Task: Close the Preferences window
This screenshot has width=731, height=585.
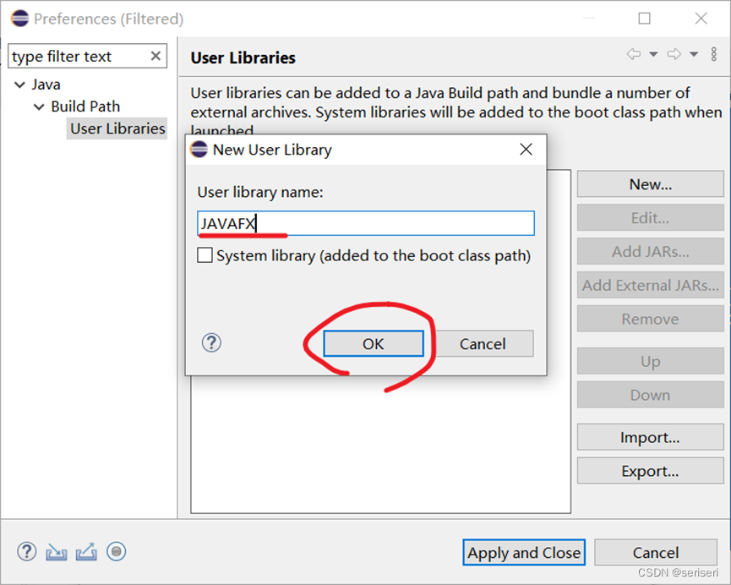Action: pos(701,19)
